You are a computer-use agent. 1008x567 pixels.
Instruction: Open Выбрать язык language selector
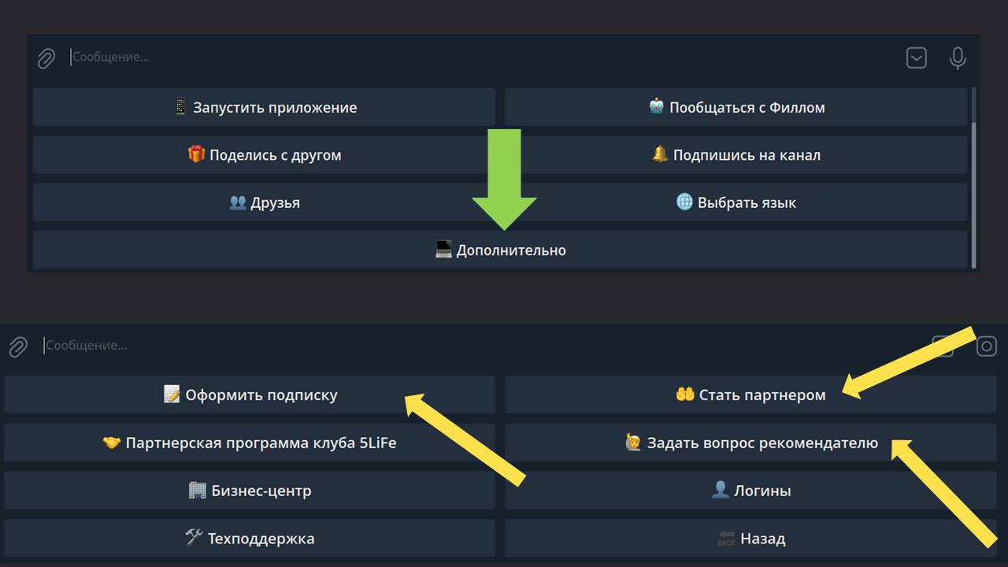tap(736, 203)
